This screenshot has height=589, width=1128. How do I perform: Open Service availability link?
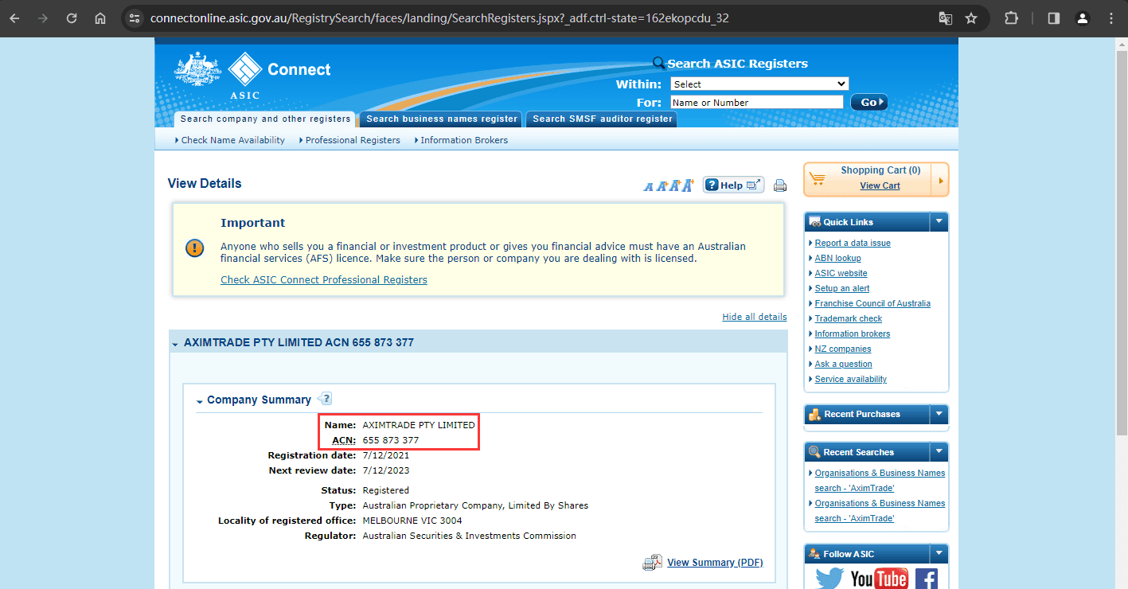[x=850, y=379]
